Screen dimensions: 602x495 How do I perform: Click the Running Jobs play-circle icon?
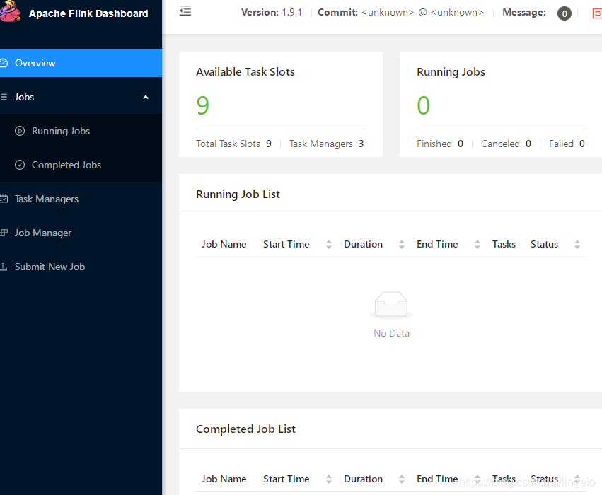[20, 131]
